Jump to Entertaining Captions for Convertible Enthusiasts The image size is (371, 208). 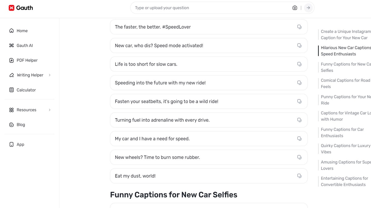344,181
